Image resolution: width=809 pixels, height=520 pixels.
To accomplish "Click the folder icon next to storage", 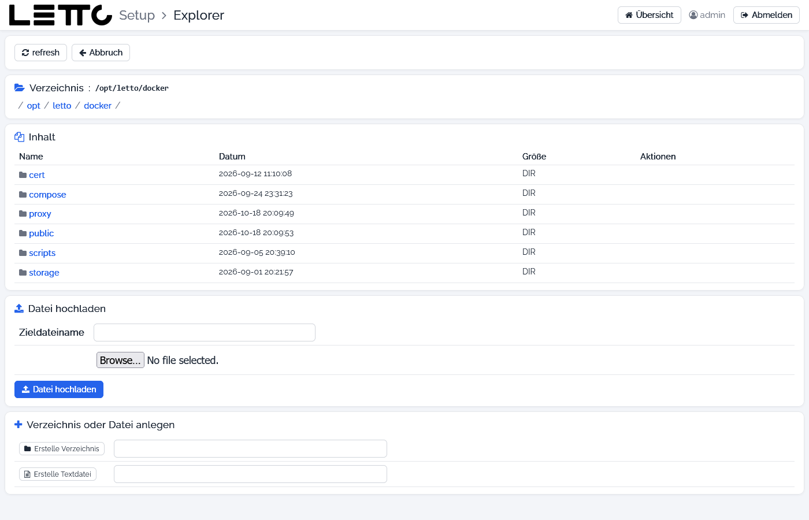I will pos(23,273).
